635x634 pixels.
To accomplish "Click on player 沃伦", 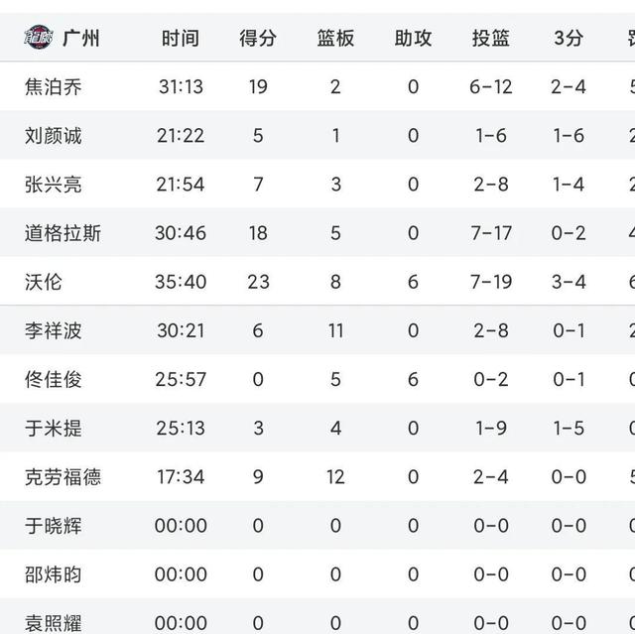I will tap(43, 282).
